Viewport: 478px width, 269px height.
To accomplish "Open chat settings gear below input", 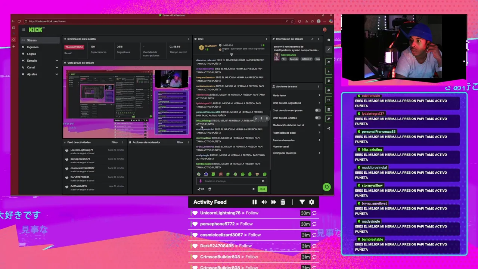I will coord(254,189).
